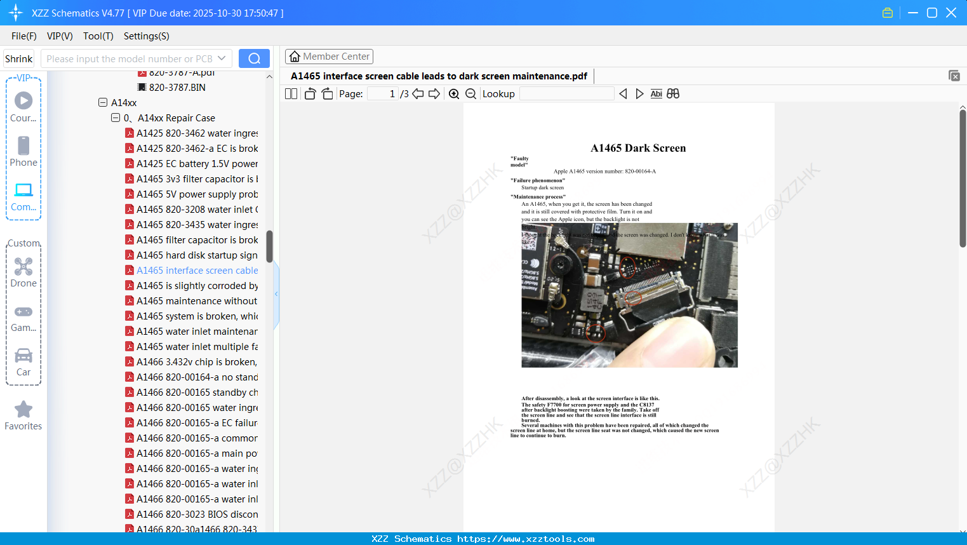Focus the model number or PCB search box

[129, 58]
